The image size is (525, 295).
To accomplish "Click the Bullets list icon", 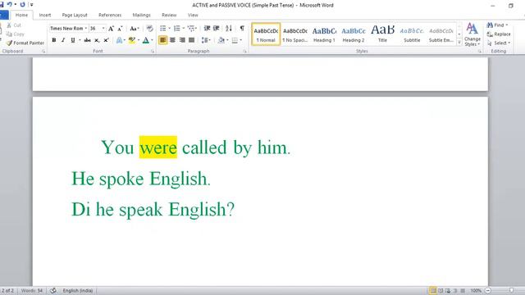I will (x=163, y=28).
